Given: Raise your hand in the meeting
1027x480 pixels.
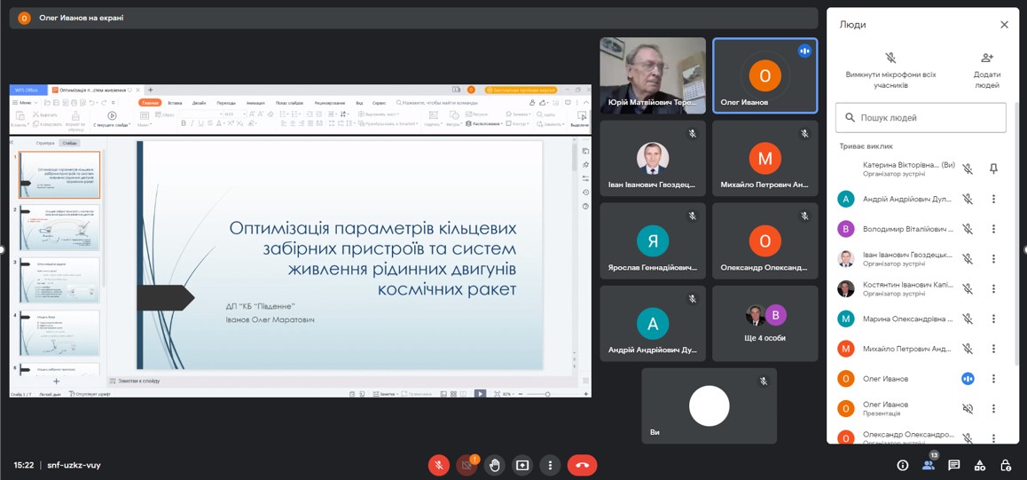Looking at the screenshot, I should tap(495, 465).
